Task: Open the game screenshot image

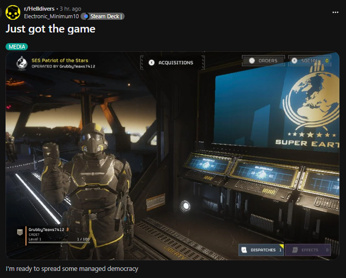Action: [172, 156]
